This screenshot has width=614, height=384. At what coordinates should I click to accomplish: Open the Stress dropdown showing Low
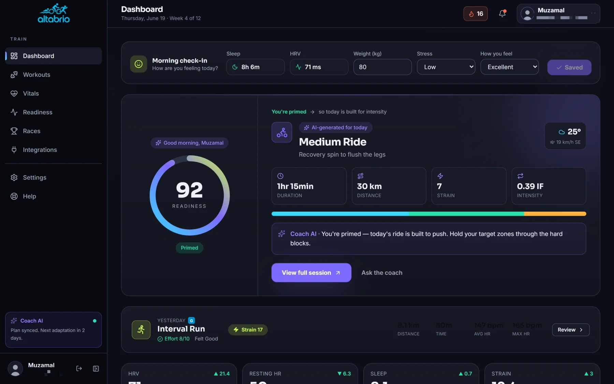pyautogui.click(x=446, y=67)
